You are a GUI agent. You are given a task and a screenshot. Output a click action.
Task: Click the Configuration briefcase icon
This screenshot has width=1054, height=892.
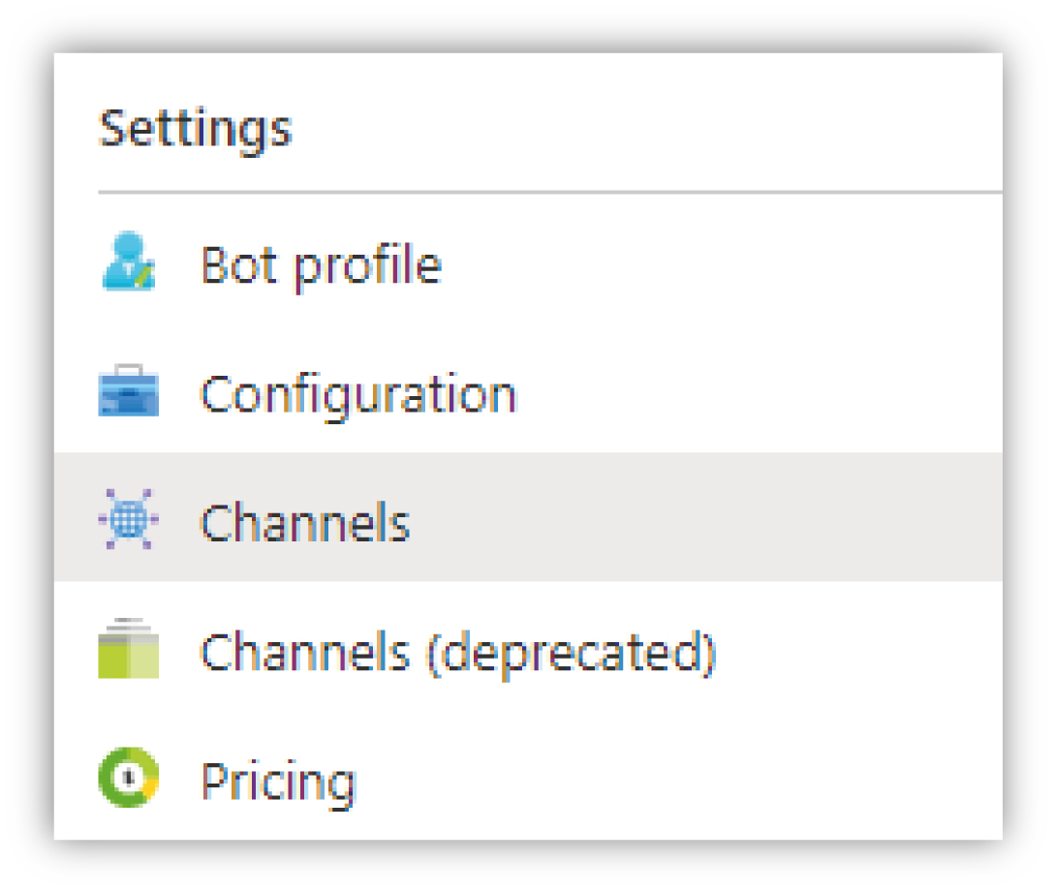129,390
